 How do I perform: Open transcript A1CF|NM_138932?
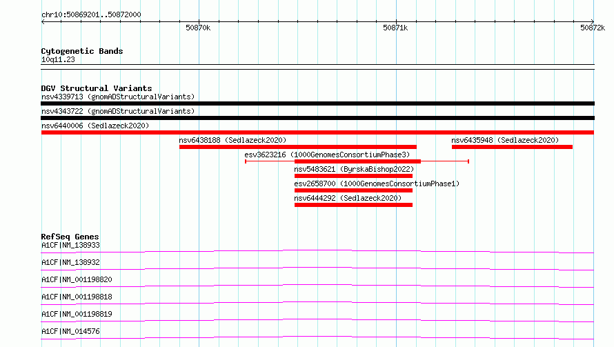70,262
